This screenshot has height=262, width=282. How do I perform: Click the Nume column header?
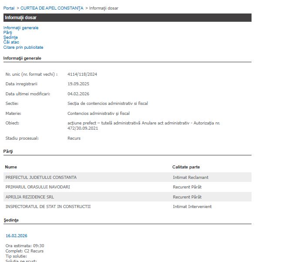click(x=11, y=167)
